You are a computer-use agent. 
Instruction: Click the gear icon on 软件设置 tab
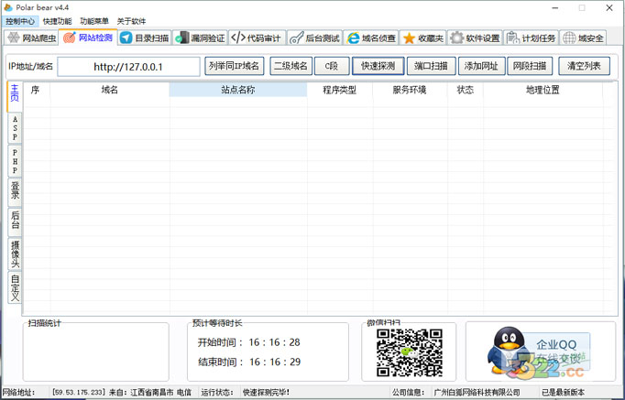pyautogui.click(x=456, y=38)
